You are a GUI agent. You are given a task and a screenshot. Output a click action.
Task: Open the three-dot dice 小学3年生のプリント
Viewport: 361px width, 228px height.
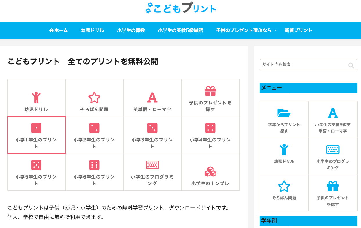(x=152, y=128)
